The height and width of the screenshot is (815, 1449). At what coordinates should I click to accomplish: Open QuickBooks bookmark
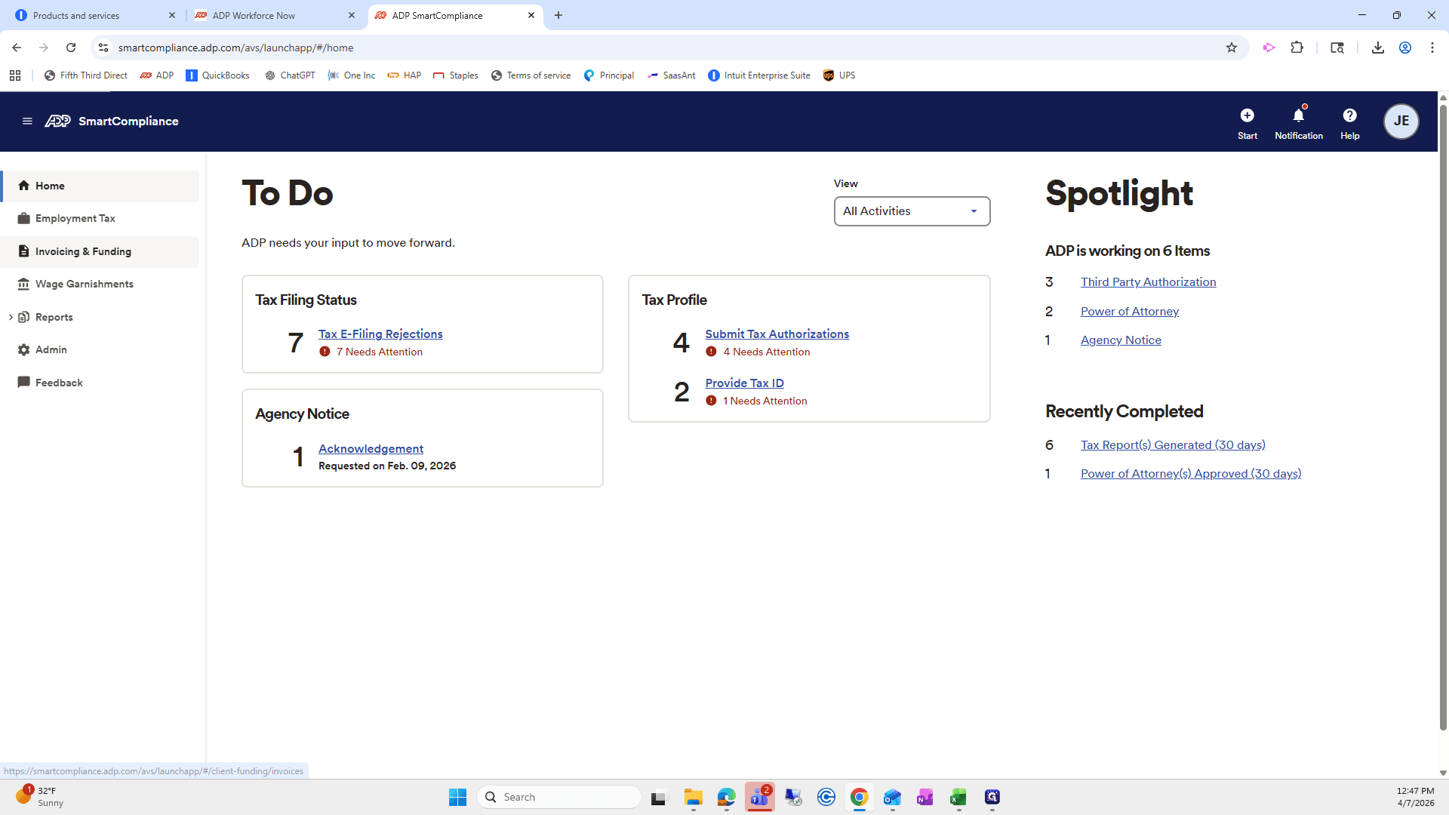pyautogui.click(x=217, y=75)
